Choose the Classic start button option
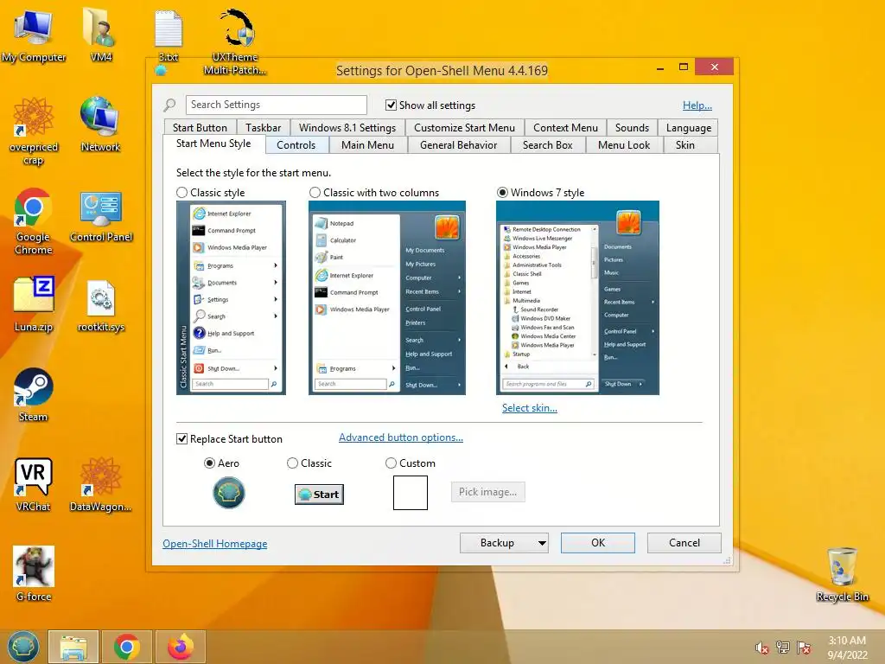 (292, 463)
